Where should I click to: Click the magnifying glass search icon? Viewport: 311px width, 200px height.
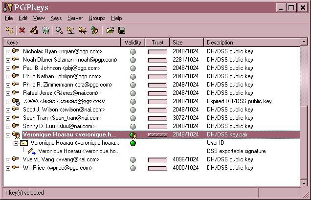[x=59, y=30]
